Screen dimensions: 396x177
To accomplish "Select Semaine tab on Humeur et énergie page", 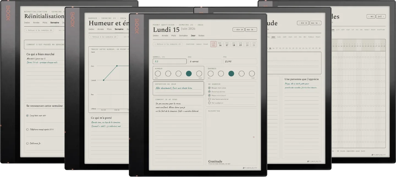I will coord(119,29).
